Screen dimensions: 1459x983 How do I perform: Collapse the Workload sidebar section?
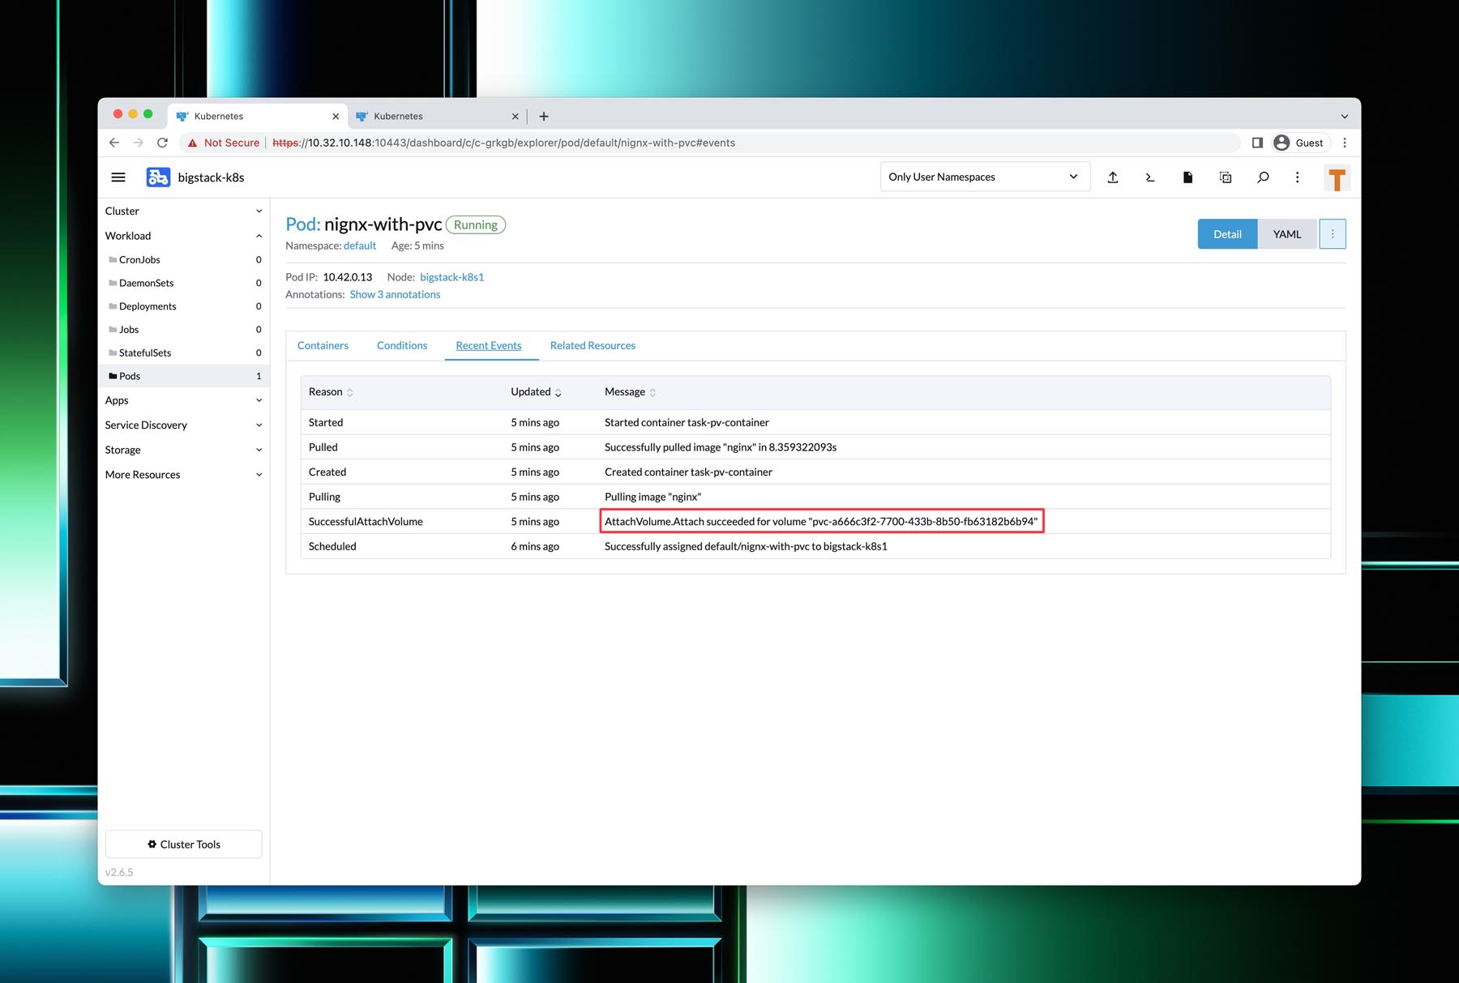click(183, 236)
